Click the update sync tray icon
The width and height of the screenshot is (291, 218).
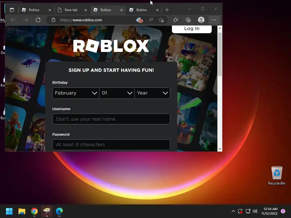coord(240,211)
